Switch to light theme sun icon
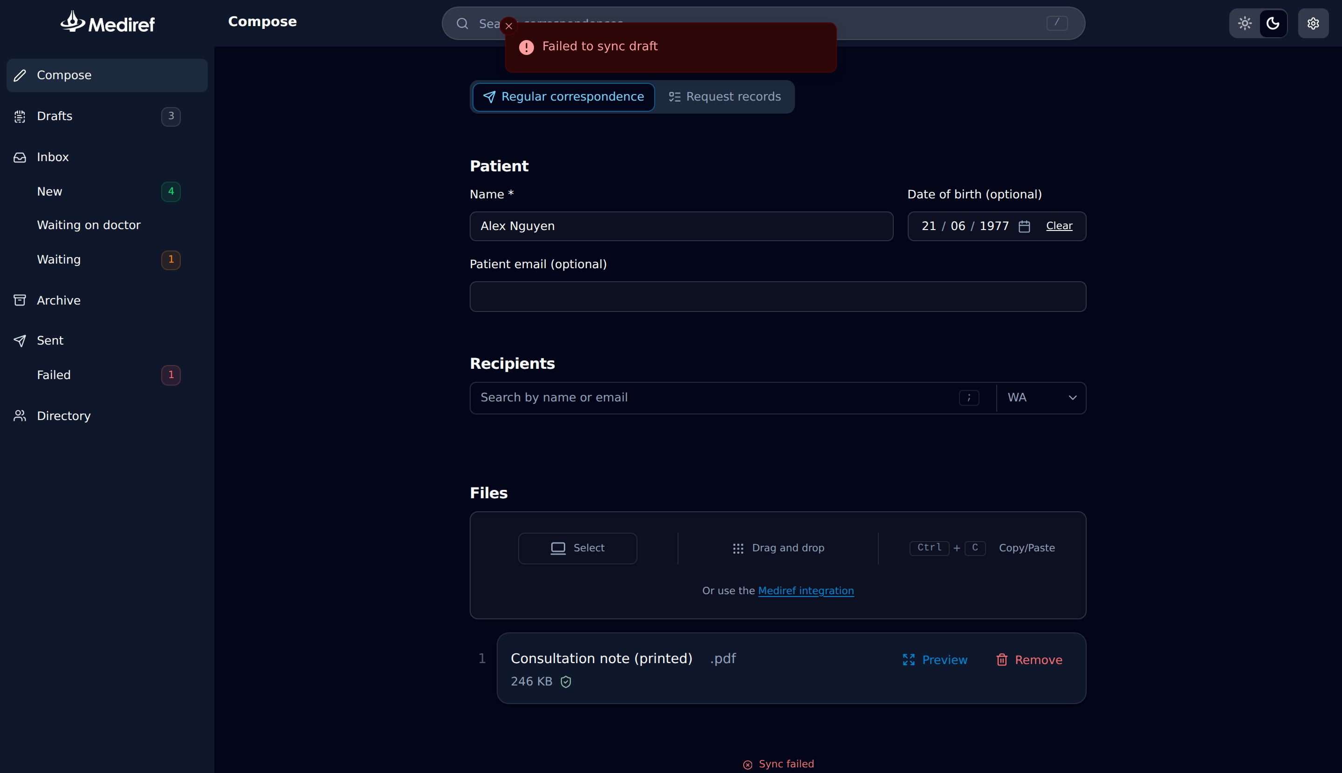The width and height of the screenshot is (1342, 773). point(1245,23)
